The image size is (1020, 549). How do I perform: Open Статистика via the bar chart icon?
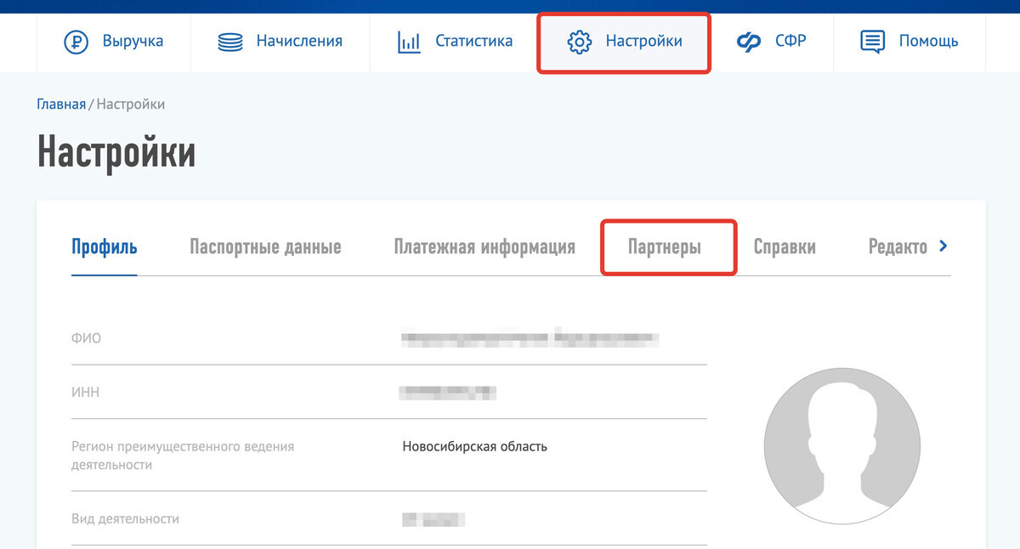[x=409, y=41]
